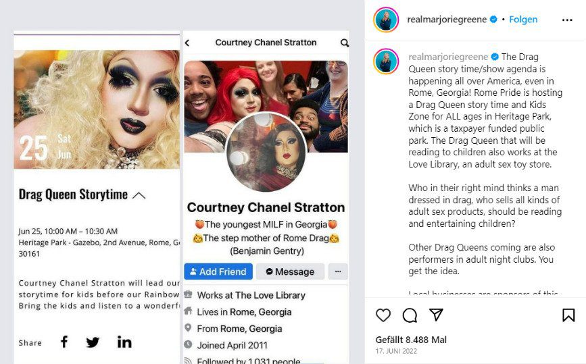The width and height of the screenshot is (586, 364).
Task: View likes count Gefällt 8.488 Mal
Action: [x=411, y=340]
